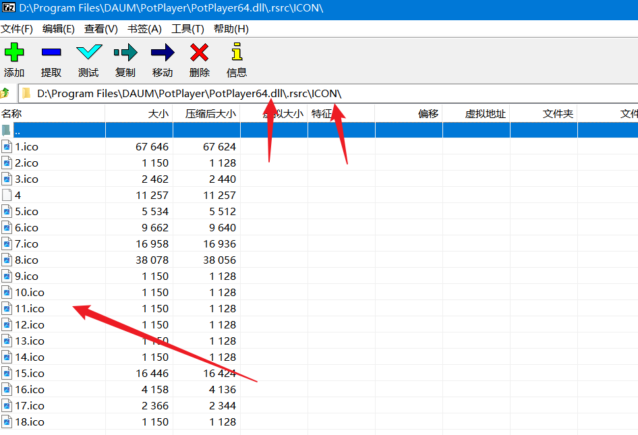The height and width of the screenshot is (435, 638).
Task: Open the Info (信息) icon
Action: [236, 53]
